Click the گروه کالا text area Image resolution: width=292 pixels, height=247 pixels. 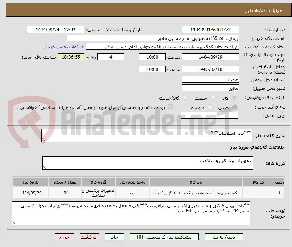pos(148,163)
